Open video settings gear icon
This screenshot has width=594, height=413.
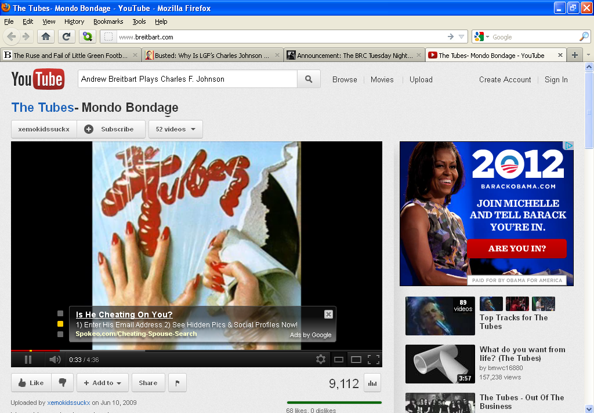pyautogui.click(x=321, y=360)
